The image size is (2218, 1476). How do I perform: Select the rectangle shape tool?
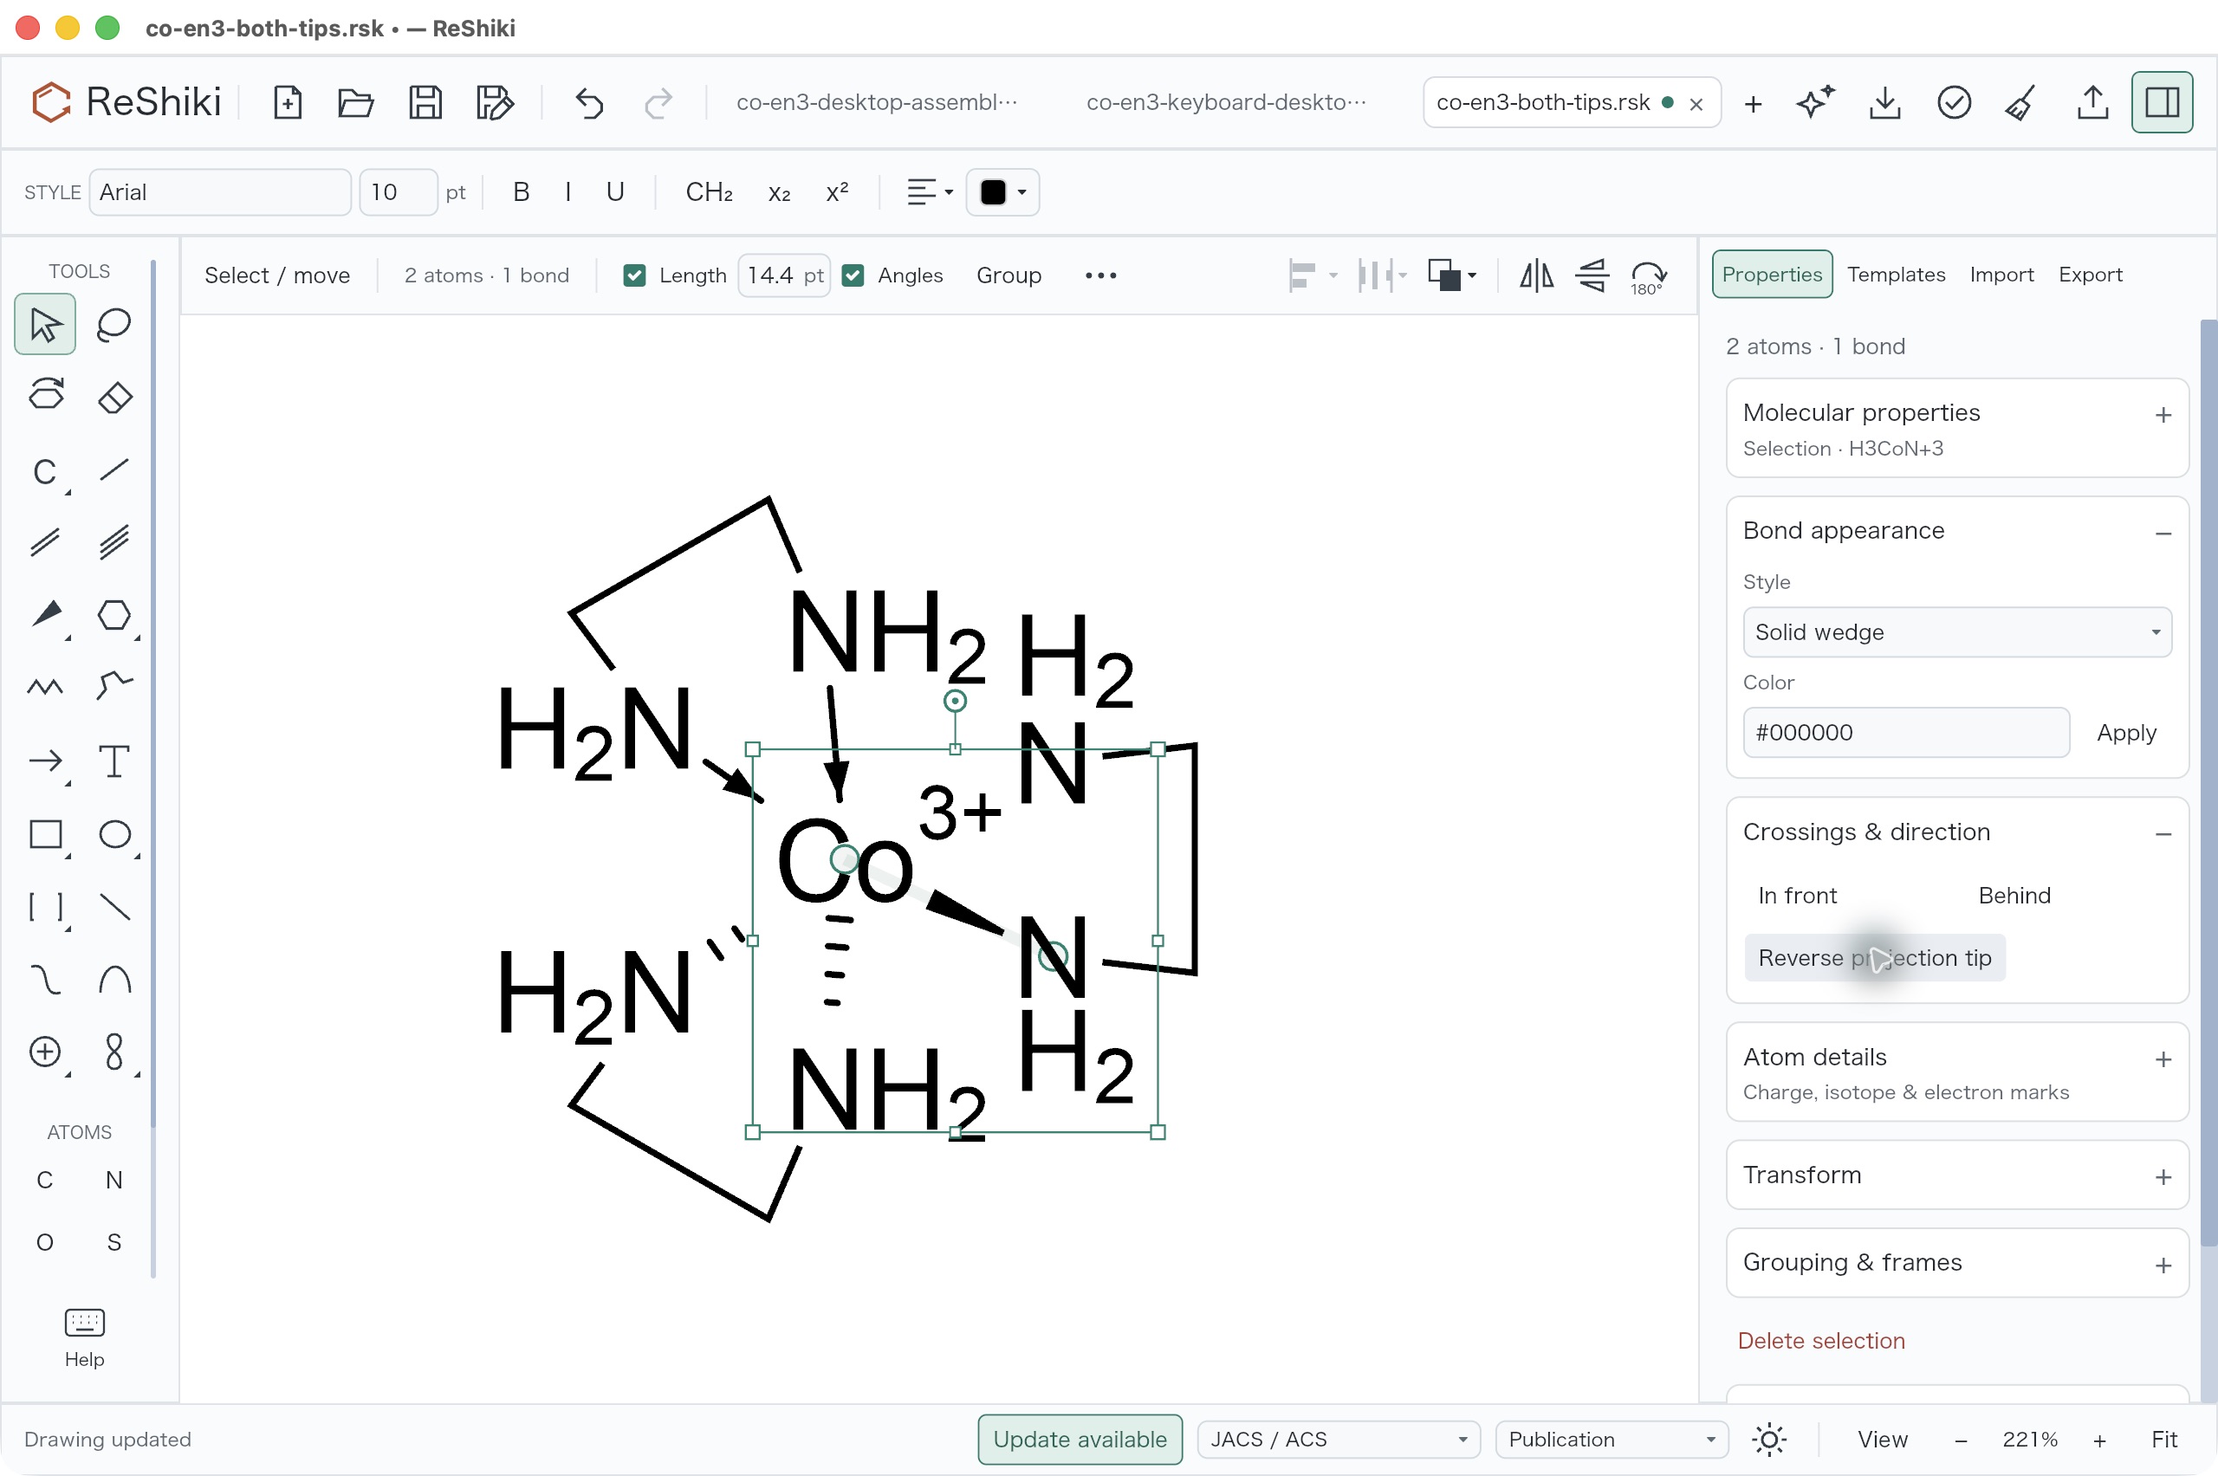pos(45,834)
